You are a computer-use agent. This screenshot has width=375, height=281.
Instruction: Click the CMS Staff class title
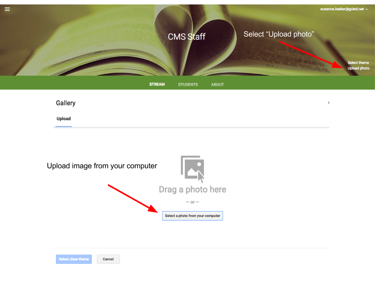[x=187, y=36]
